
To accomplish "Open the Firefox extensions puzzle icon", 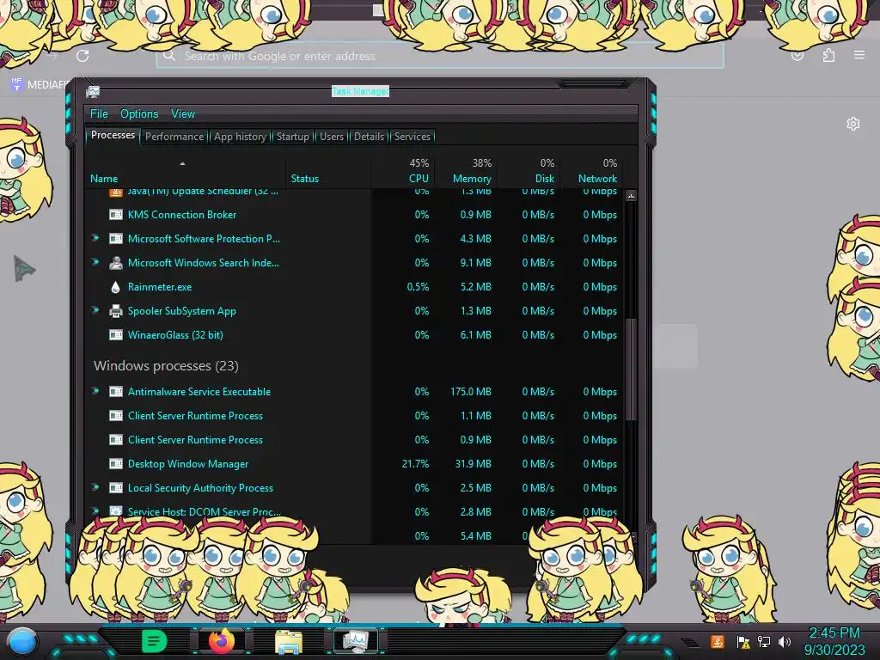I will [x=828, y=55].
